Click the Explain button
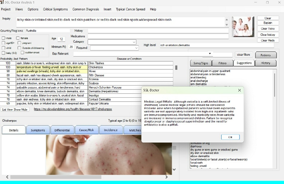 tap(268, 23)
